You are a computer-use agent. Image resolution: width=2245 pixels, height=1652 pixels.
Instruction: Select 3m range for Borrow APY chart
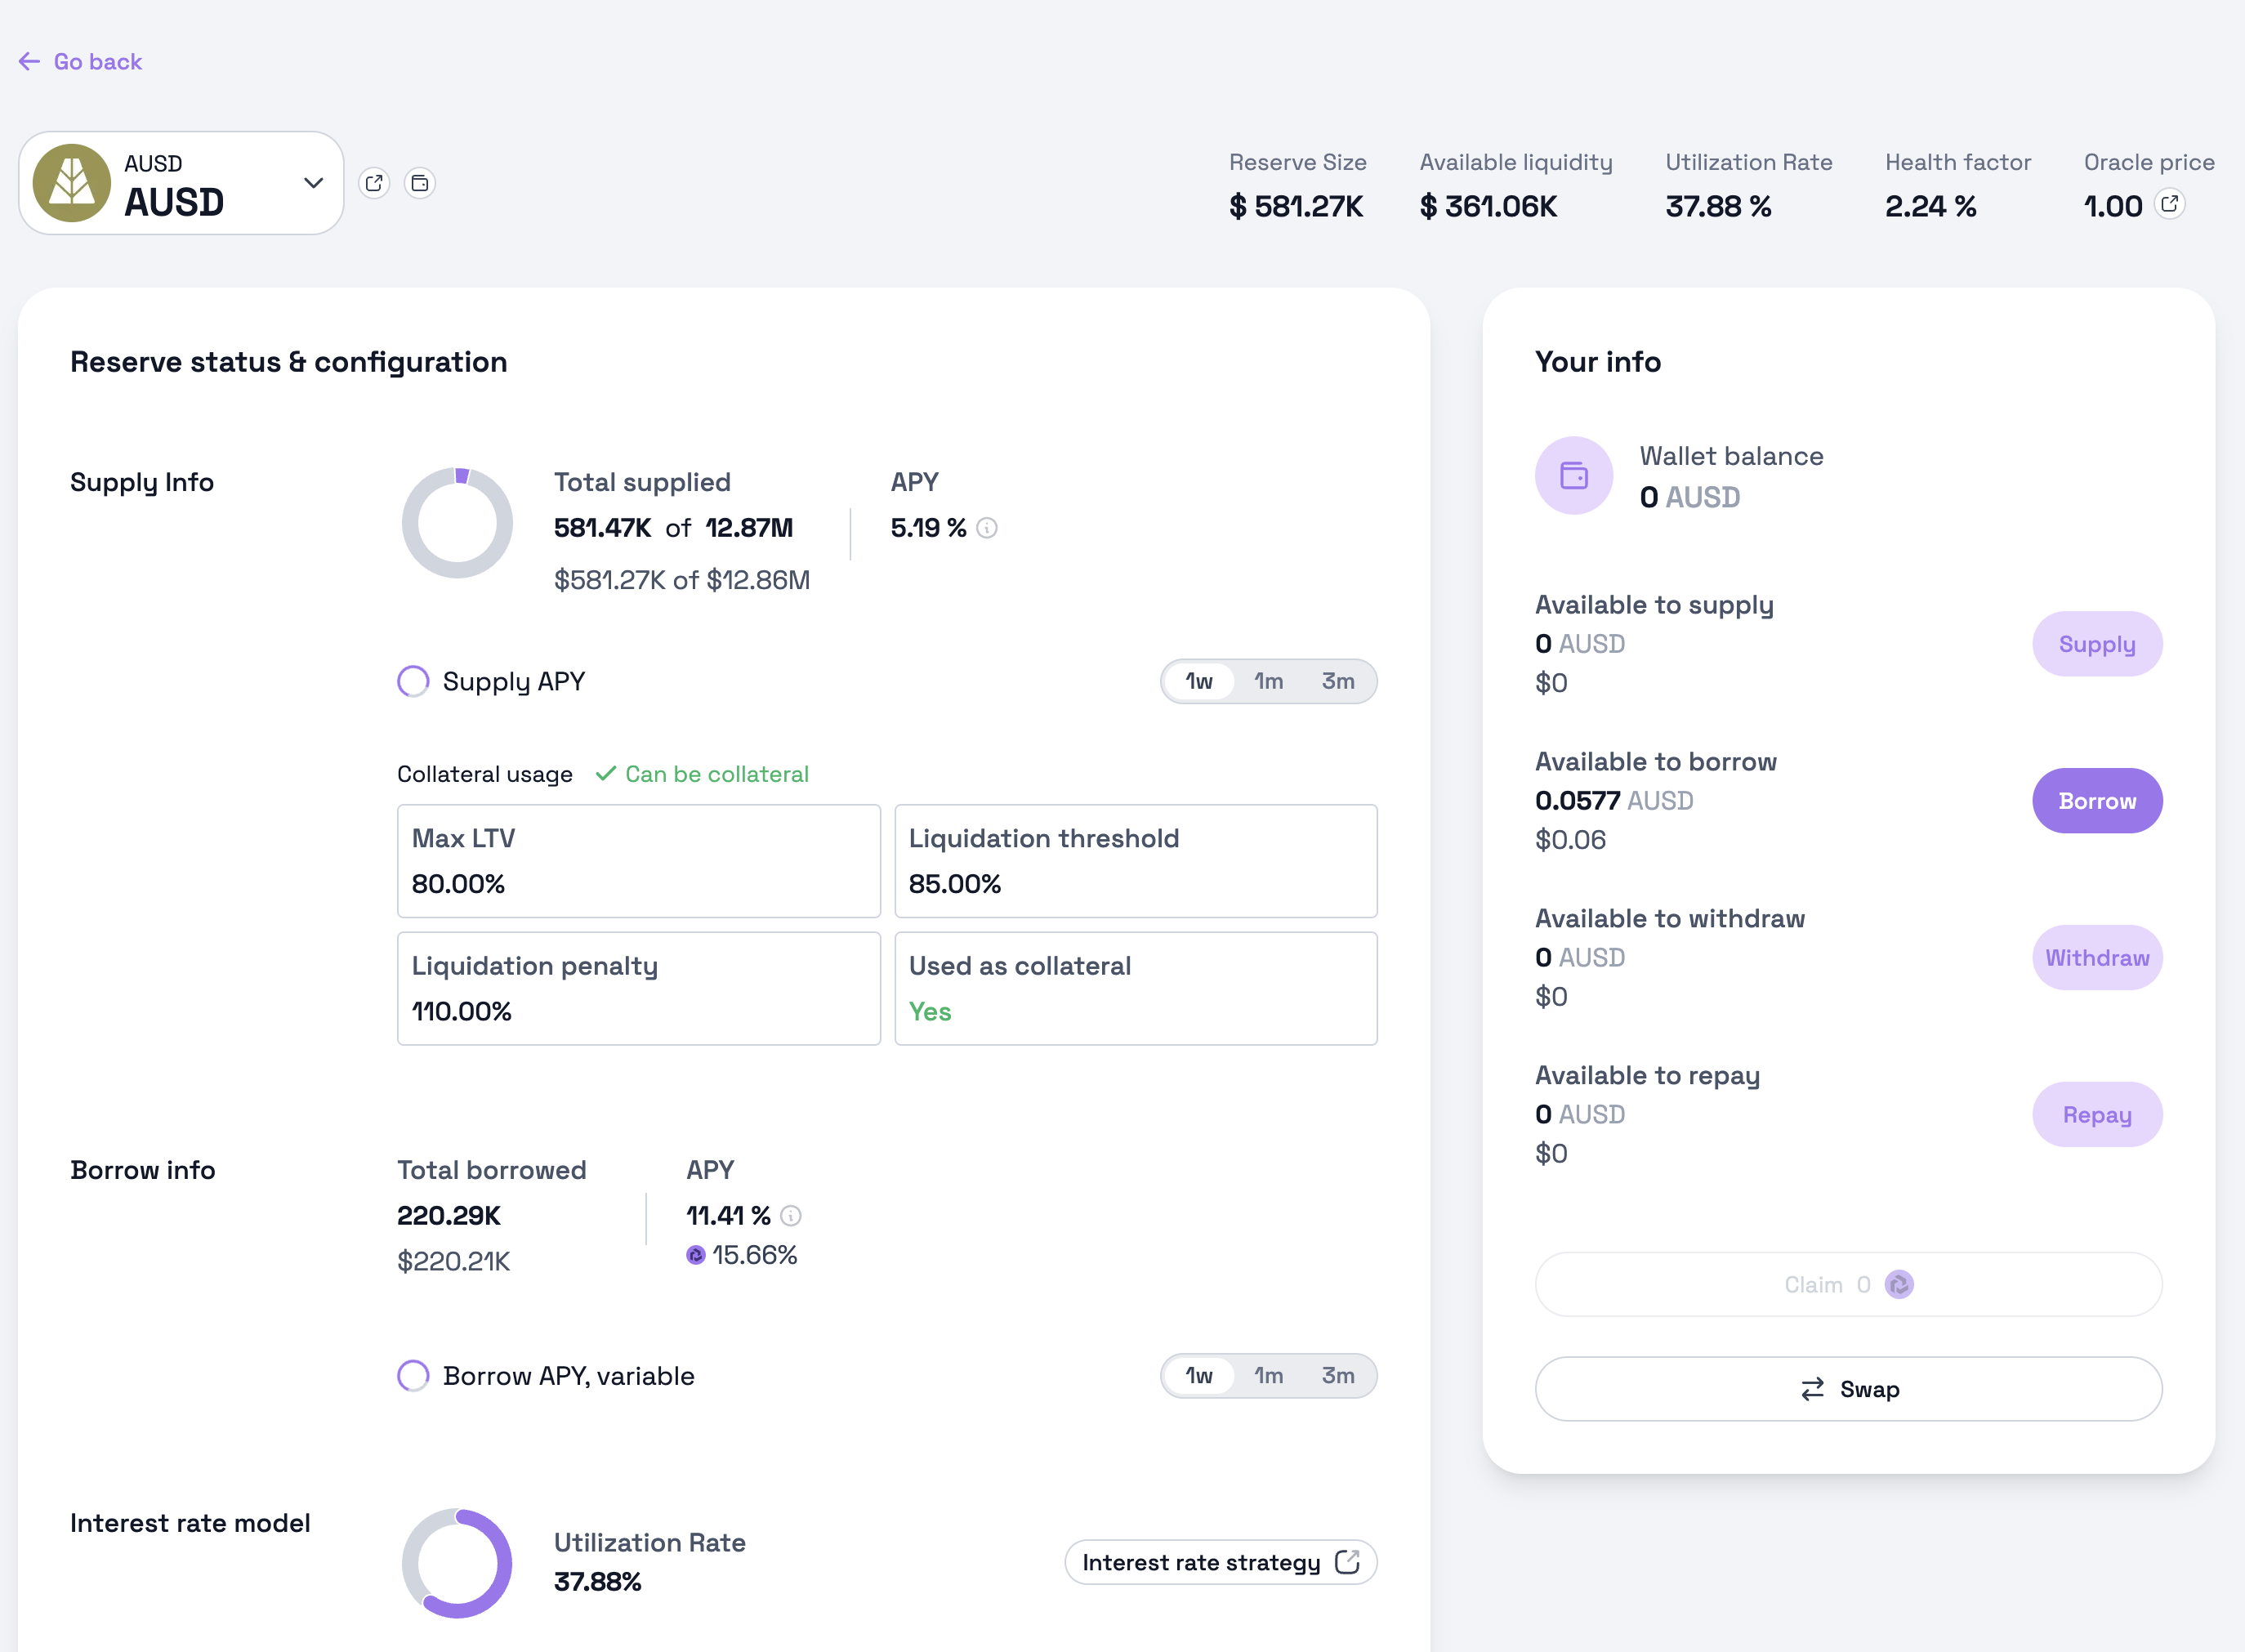tap(1338, 1376)
